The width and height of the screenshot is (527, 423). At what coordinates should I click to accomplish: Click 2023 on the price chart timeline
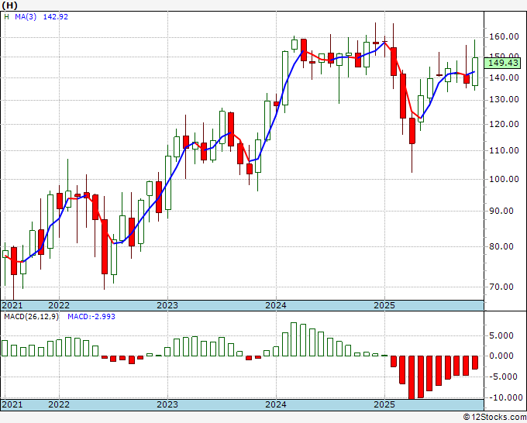pos(167,305)
